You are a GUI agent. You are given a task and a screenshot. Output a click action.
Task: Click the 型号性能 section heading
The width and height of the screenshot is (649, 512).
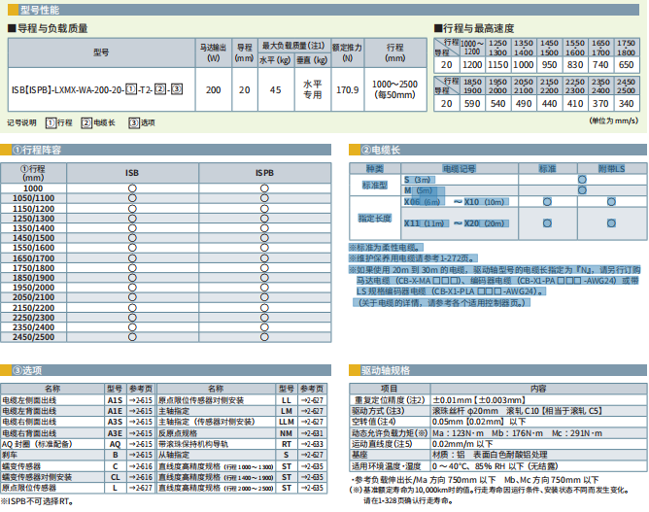click(40, 10)
